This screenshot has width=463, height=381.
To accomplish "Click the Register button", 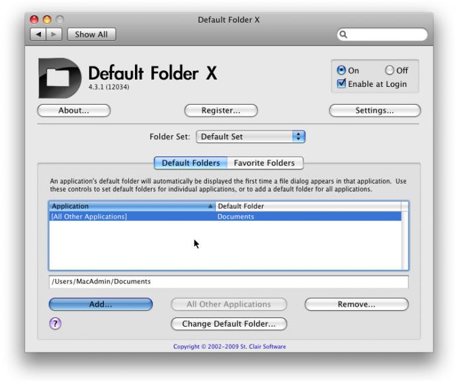I will (221, 111).
